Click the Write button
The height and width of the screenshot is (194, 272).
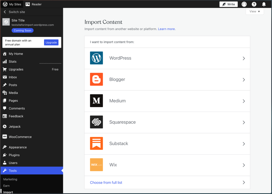click(228, 4)
